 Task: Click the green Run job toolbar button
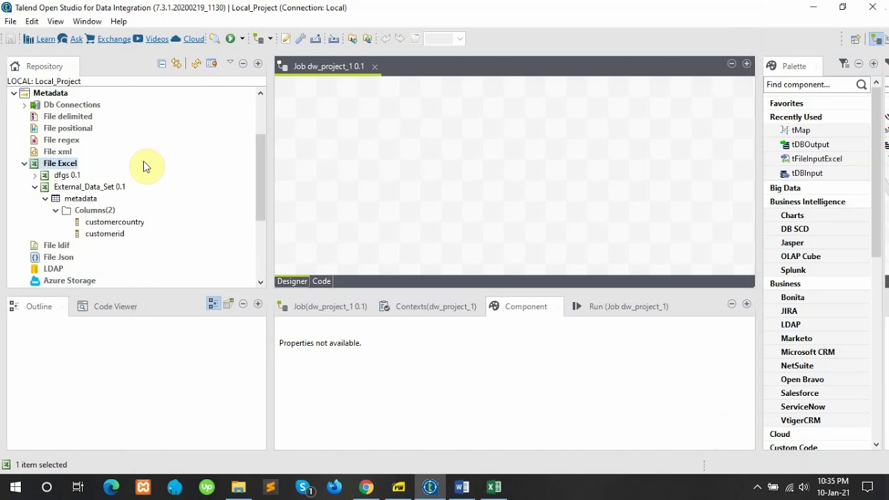click(231, 39)
